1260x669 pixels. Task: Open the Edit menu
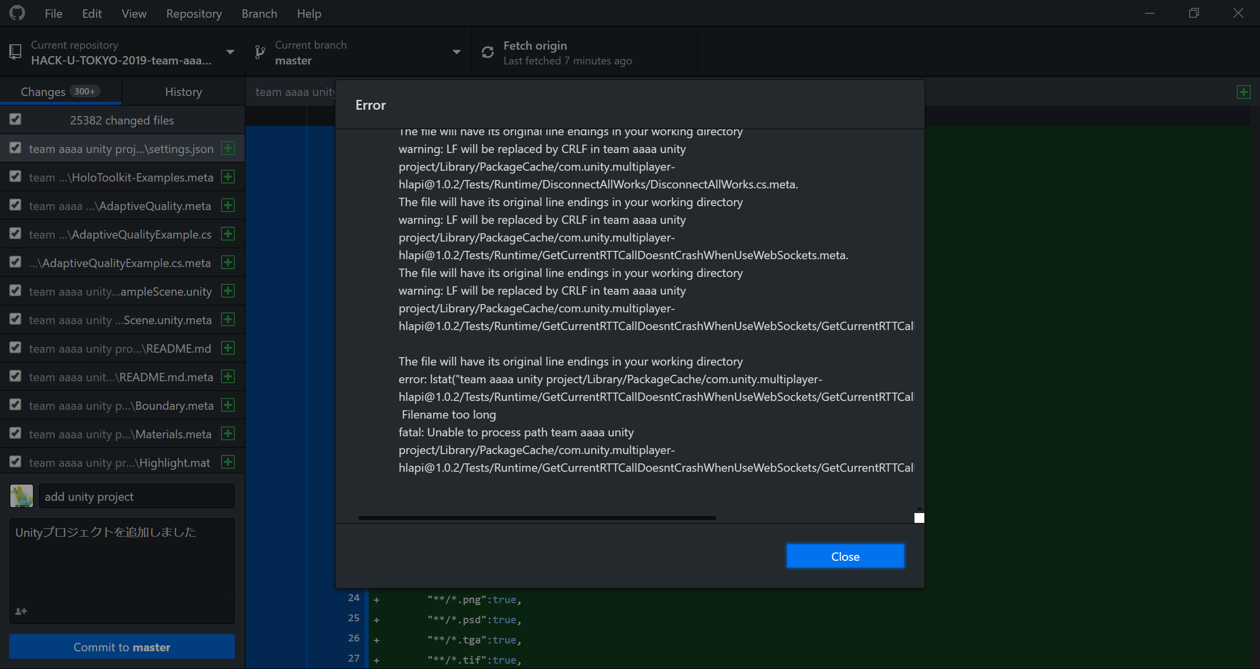click(92, 13)
